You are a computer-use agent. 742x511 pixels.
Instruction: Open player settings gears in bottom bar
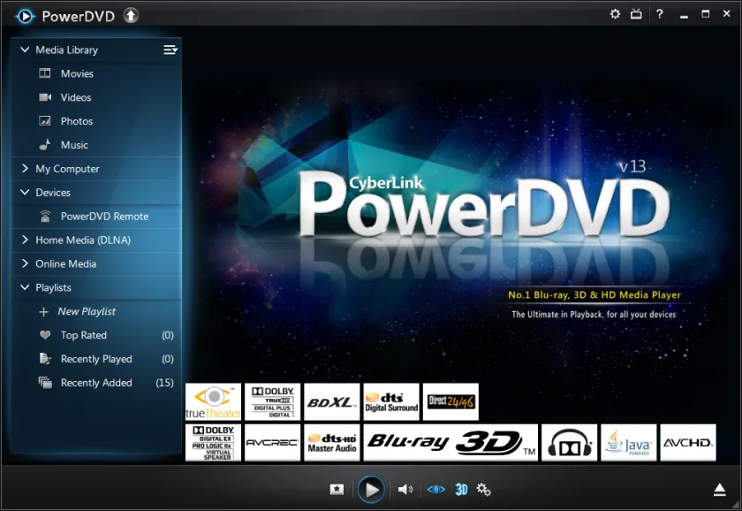pos(483,489)
